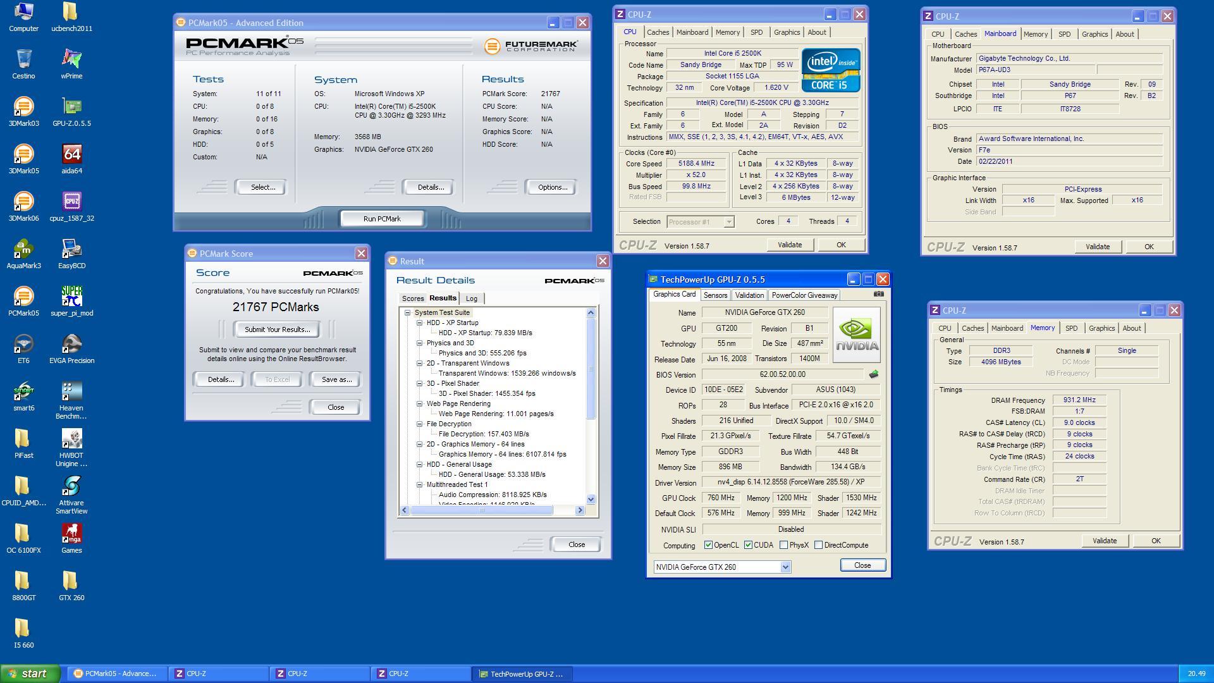Collapse the 2D - Transparent Windows node
This screenshot has width=1214, height=683.
click(x=419, y=364)
